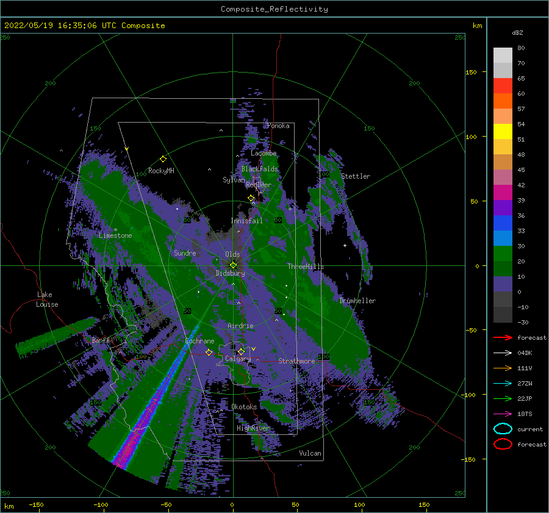
Task: Click the red forecast arrow in legend
Action: 503,337
